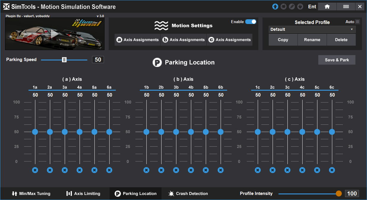Click the '5c' axis column label
This screenshot has height=200, width=367.
tap(317, 87)
